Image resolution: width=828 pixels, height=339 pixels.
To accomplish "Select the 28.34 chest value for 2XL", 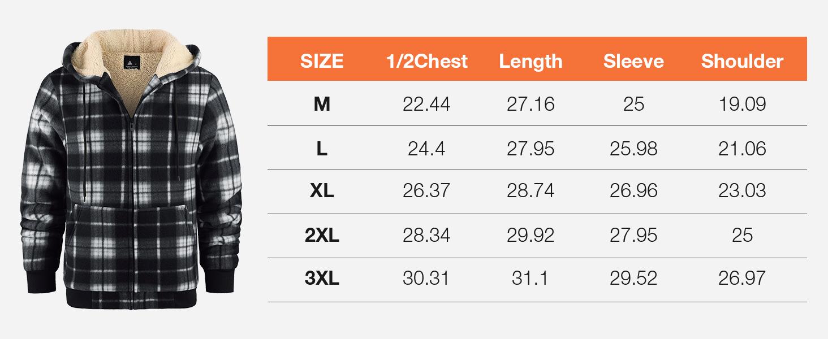I will click(x=426, y=235).
